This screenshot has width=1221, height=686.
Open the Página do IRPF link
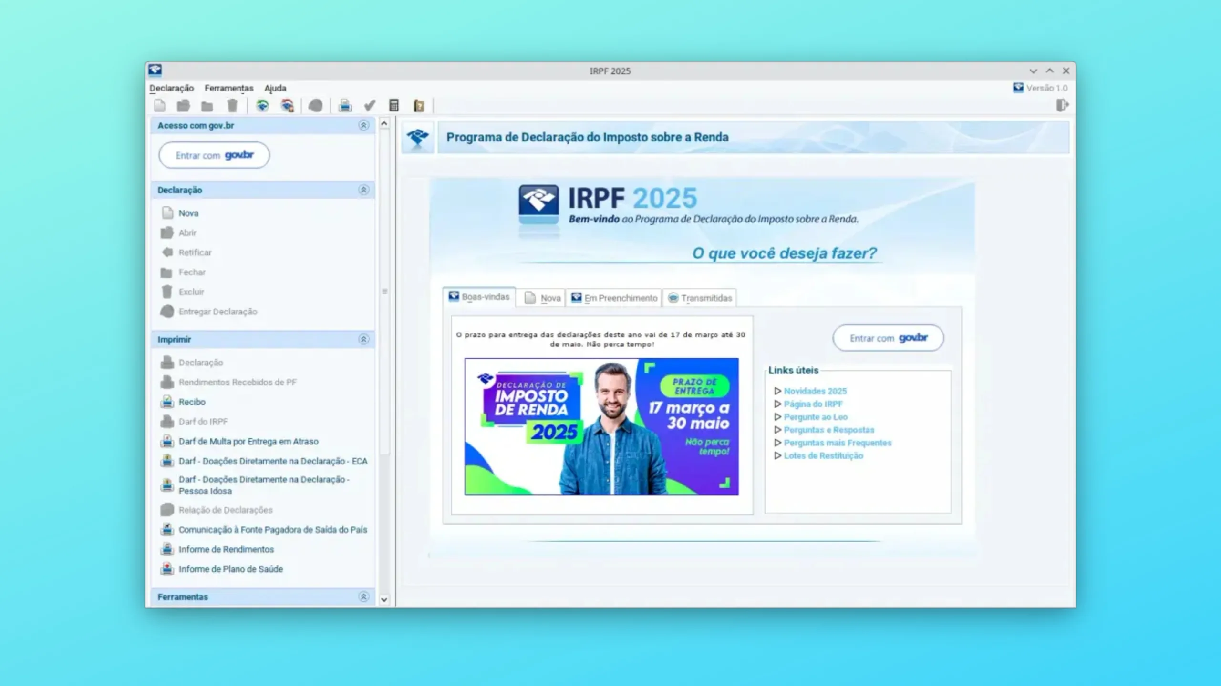tap(813, 404)
